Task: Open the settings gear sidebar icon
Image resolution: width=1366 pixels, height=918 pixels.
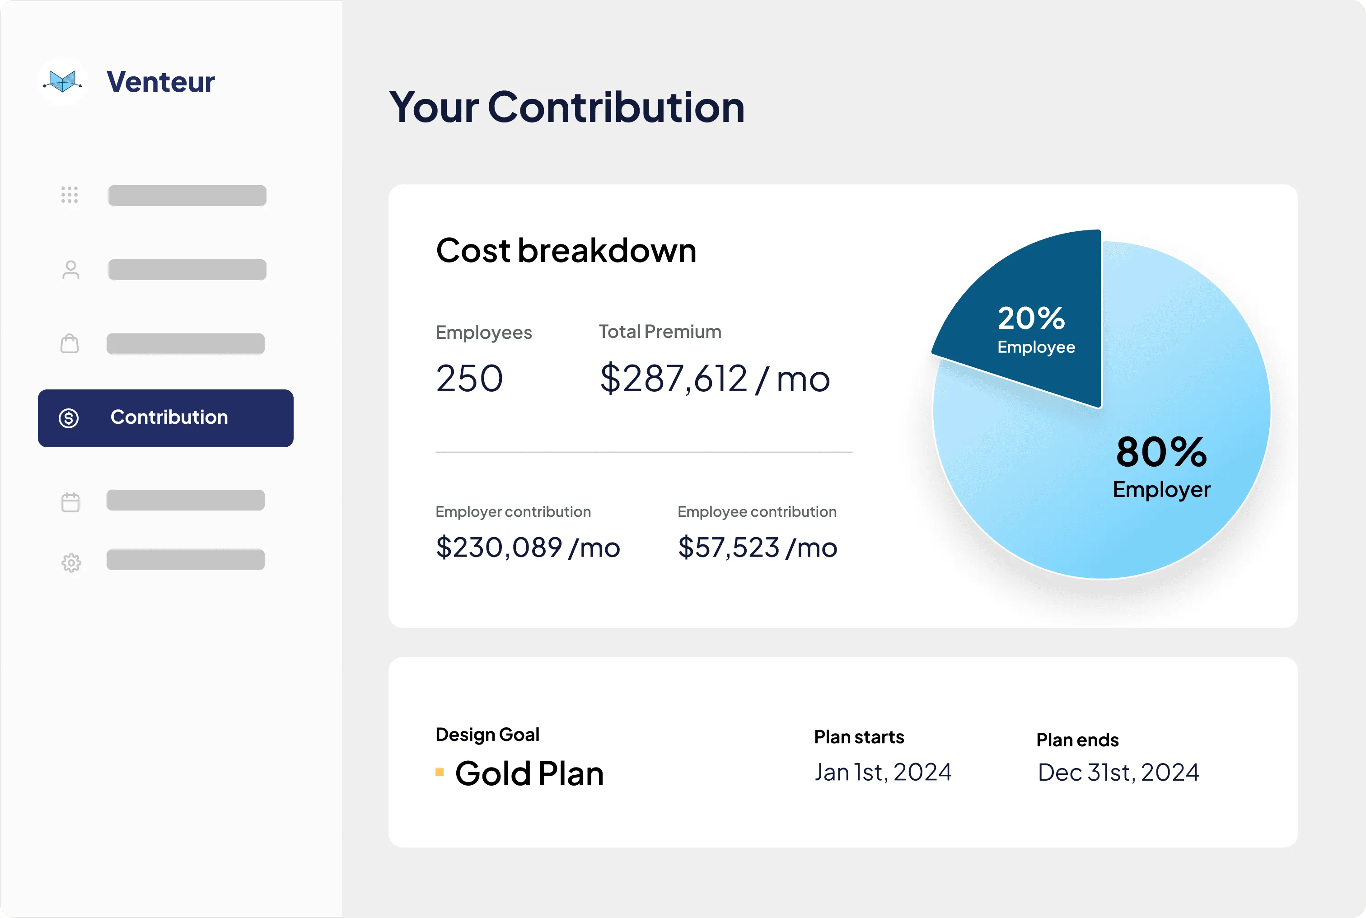Action: [71, 562]
